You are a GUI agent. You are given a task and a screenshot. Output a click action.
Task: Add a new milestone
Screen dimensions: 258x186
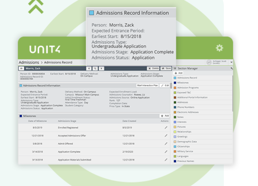(x=165, y=116)
